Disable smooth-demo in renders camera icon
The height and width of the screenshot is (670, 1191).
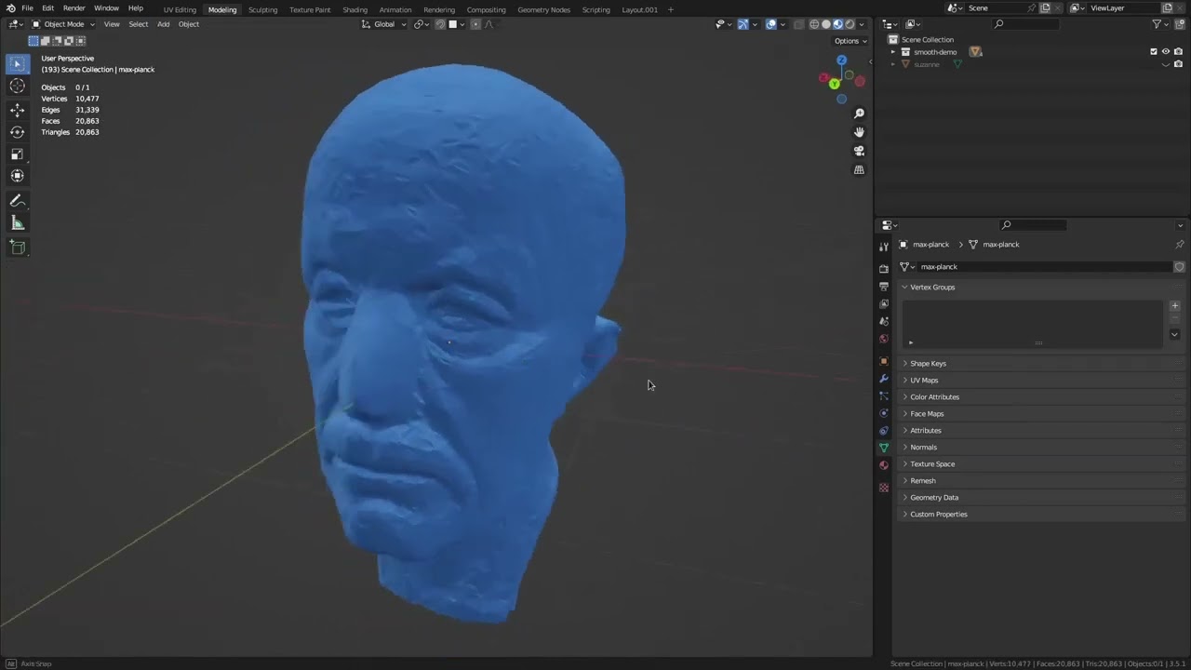(1178, 52)
